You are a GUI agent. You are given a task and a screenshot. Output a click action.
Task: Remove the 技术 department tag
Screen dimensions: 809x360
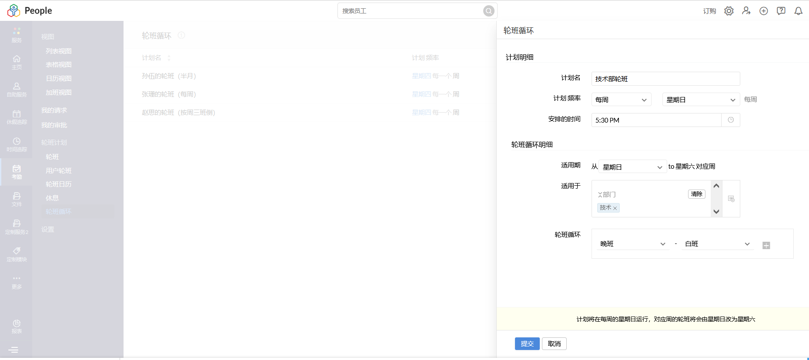click(615, 208)
